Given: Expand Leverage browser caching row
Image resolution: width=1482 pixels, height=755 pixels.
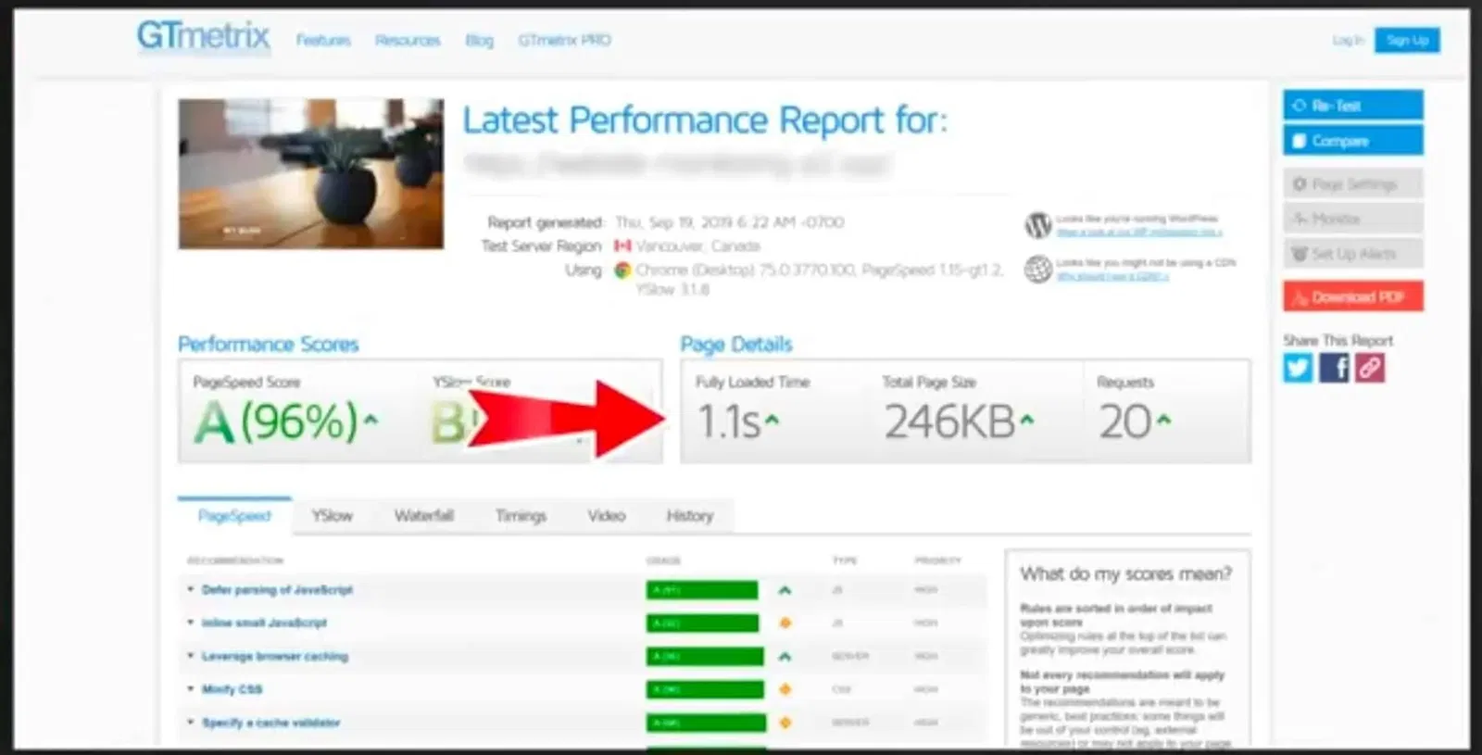Looking at the screenshot, I should pyautogui.click(x=274, y=657).
